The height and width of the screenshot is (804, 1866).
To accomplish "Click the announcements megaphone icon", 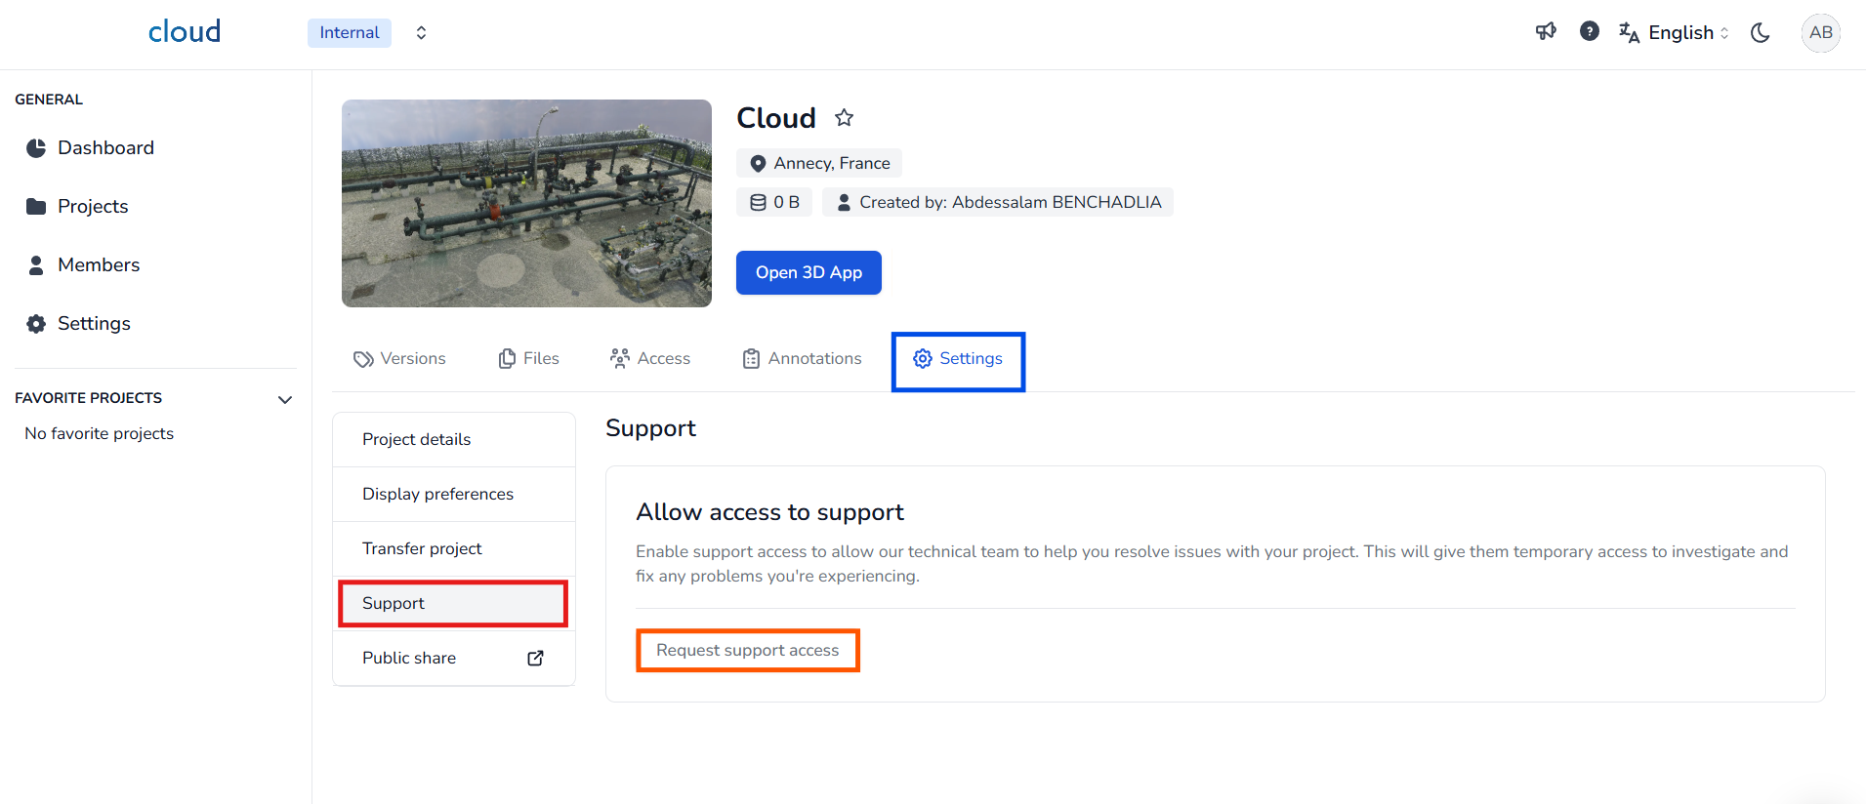I will pos(1545,32).
